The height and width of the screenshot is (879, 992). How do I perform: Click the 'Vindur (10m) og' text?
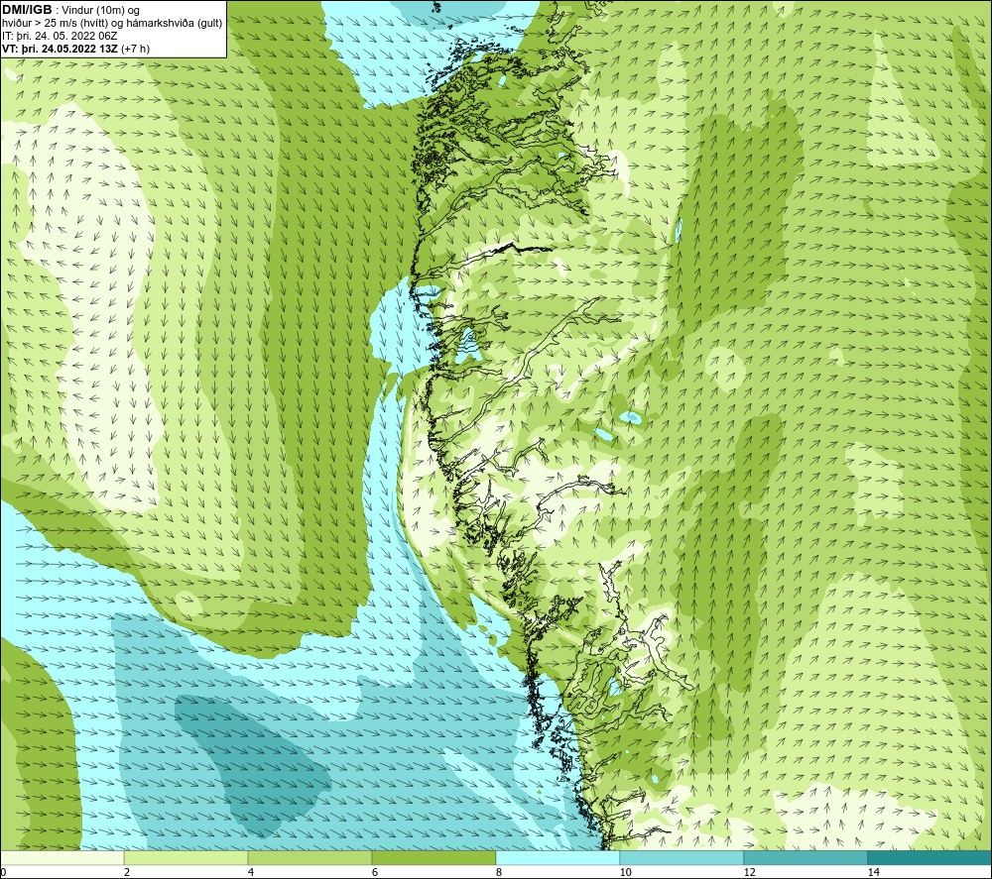(x=100, y=11)
